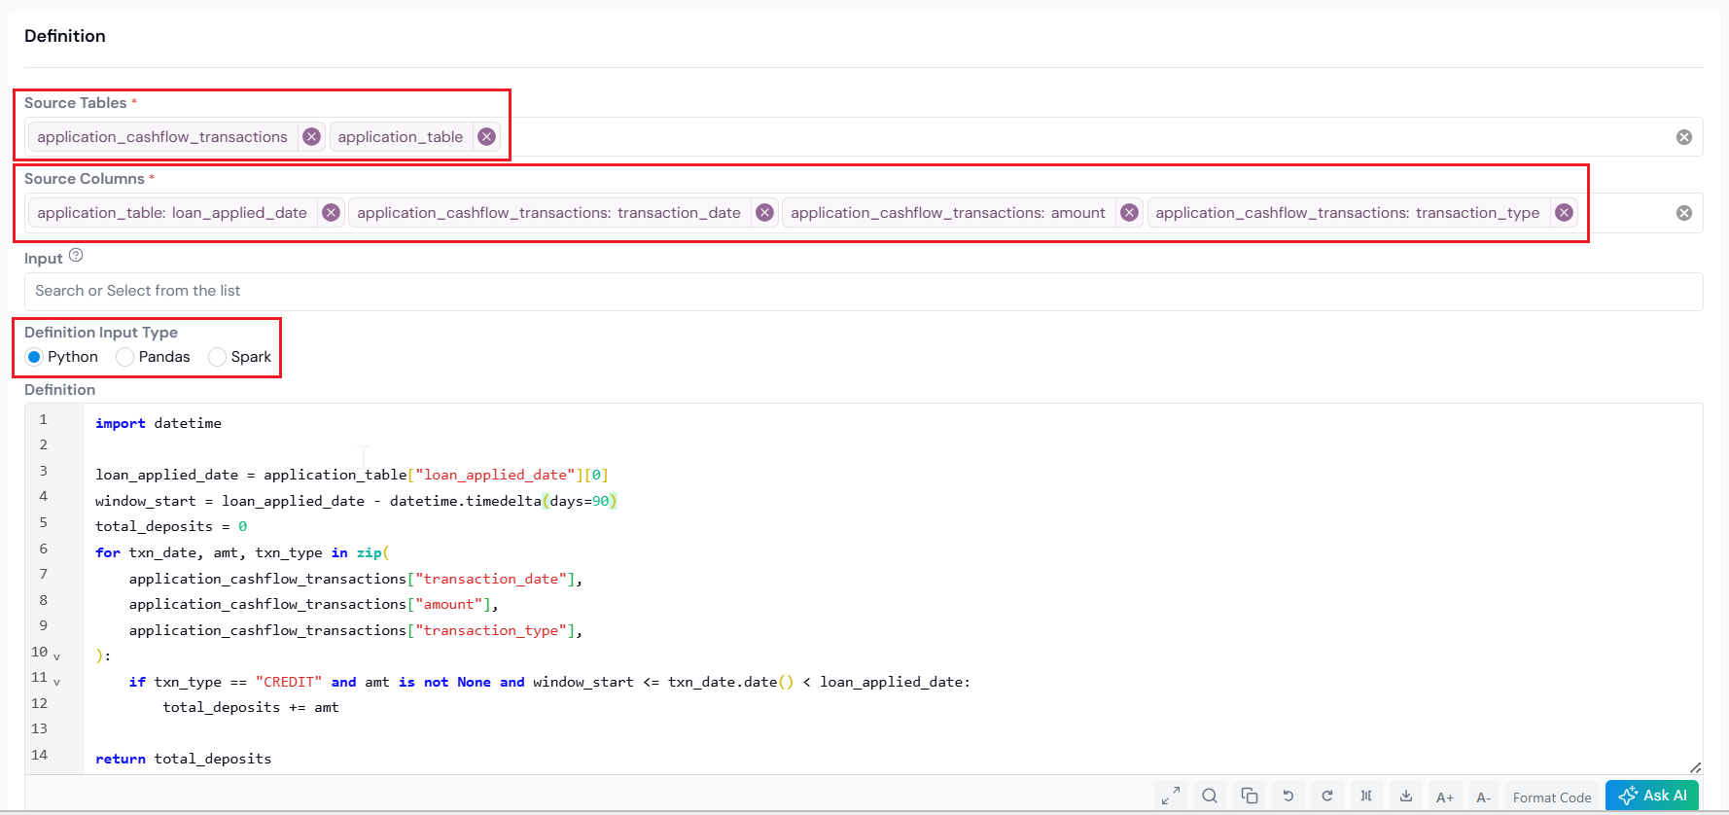Click the Source Tables multi-select field
Screen dimensions: 1729x815
(864, 137)
